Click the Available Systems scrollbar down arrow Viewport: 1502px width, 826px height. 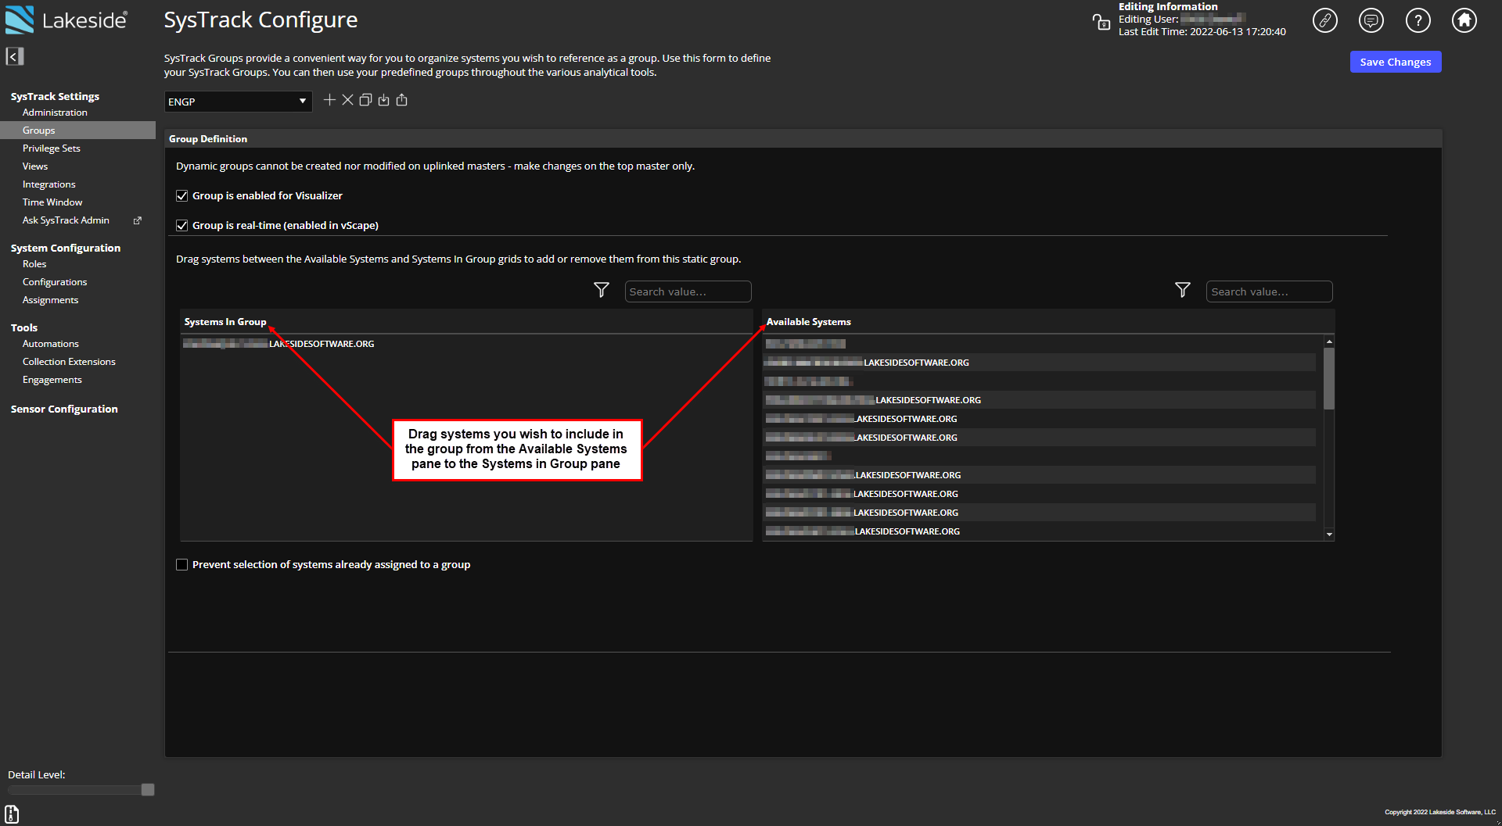point(1329,535)
